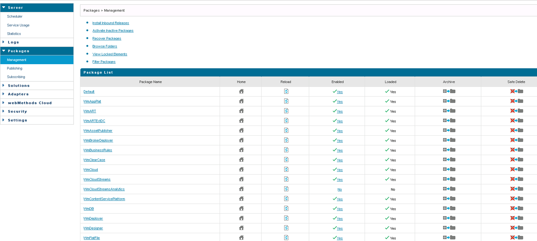The image size is (537, 241).
Task: Safe delete the WmCloud package
Action: click(517, 169)
